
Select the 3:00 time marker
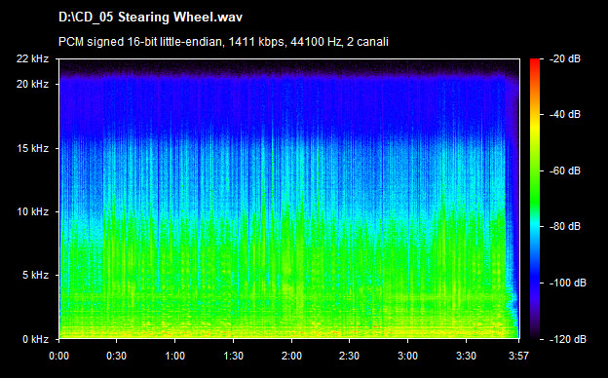(407, 356)
